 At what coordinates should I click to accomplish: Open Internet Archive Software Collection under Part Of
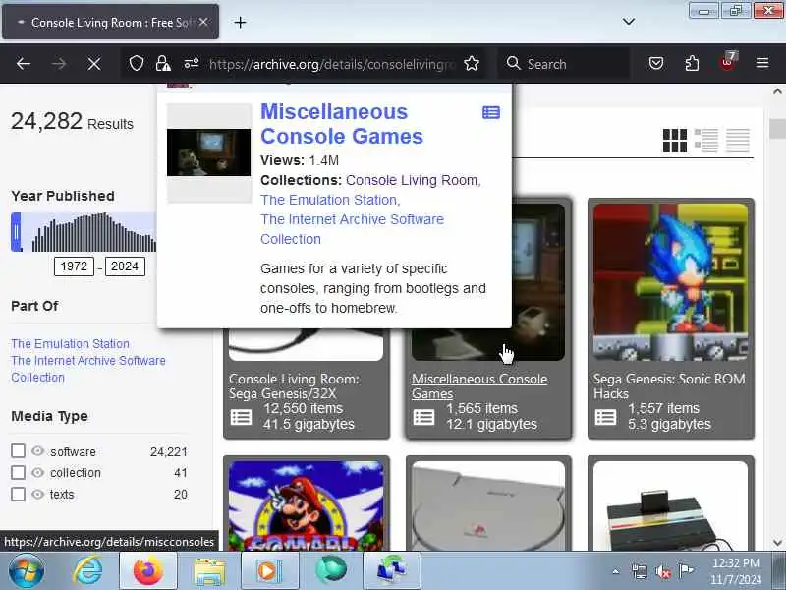tap(88, 369)
